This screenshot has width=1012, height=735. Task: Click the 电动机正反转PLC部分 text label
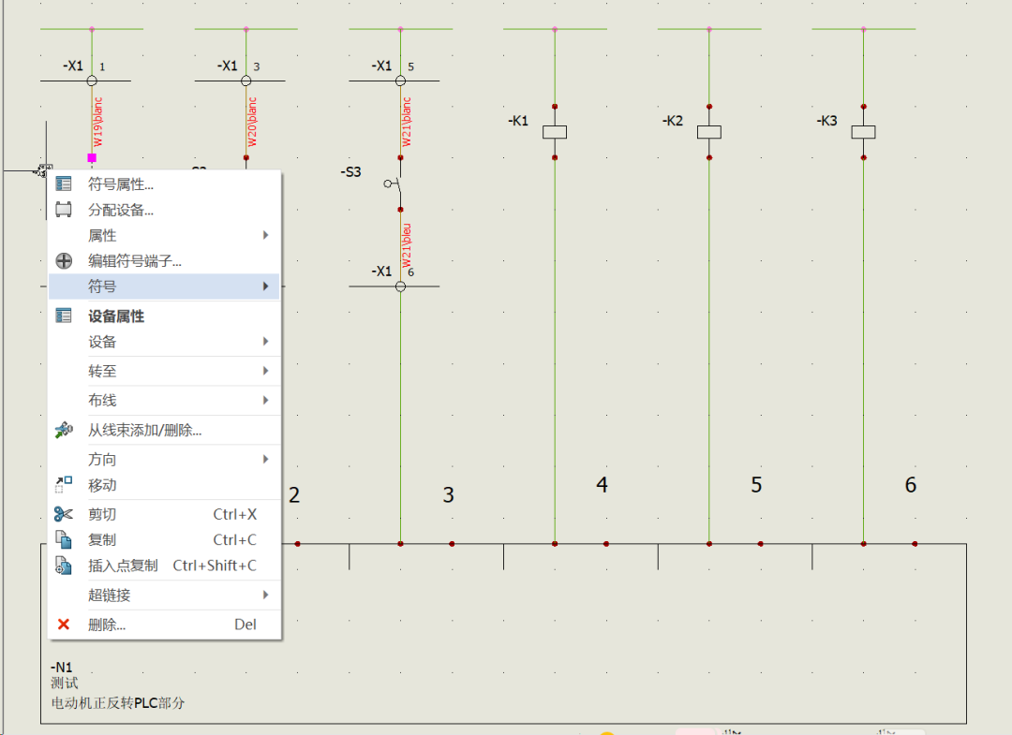coord(116,702)
